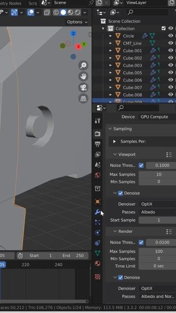This screenshot has height=313, width=176.
Task: Open the Device GPU Compute dropdown
Action: (x=157, y=117)
